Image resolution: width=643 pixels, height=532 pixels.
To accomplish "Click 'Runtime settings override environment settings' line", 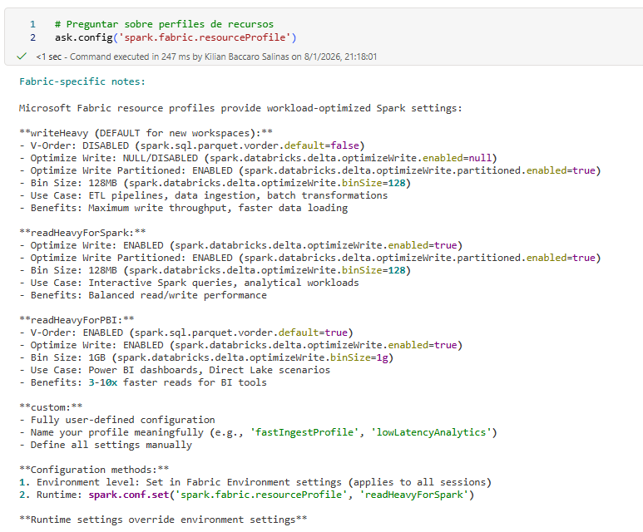I will [x=163, y=520].
